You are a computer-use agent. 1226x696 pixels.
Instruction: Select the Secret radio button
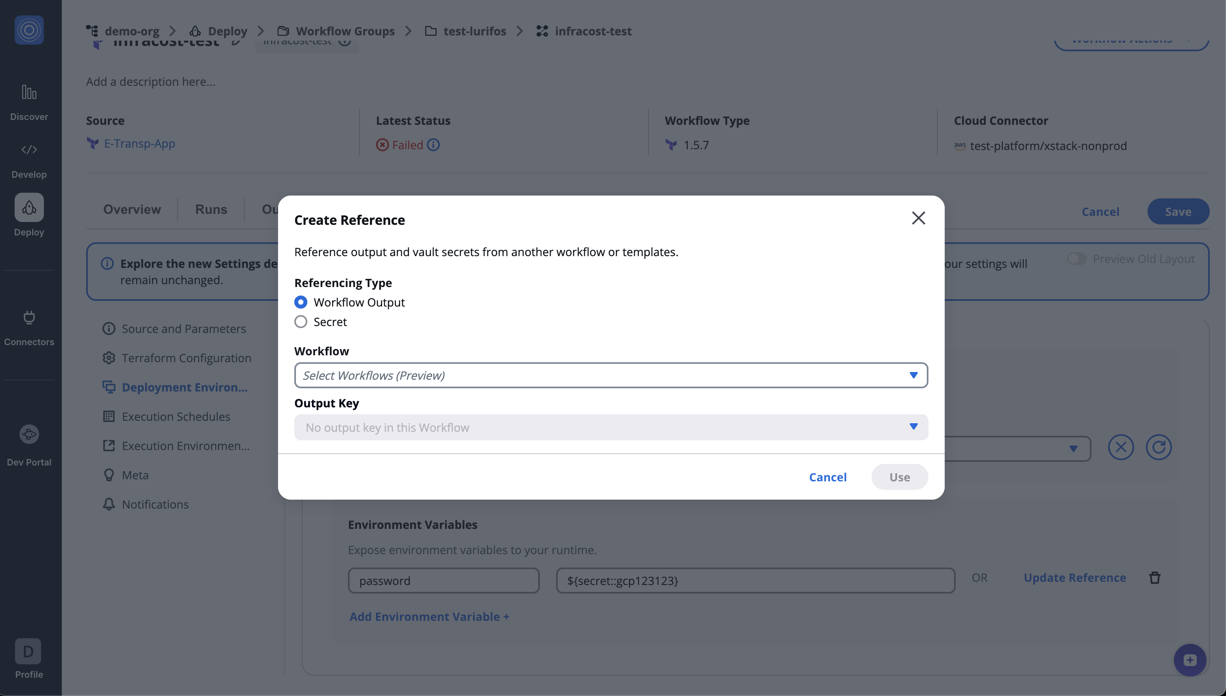tap(301, 322)
